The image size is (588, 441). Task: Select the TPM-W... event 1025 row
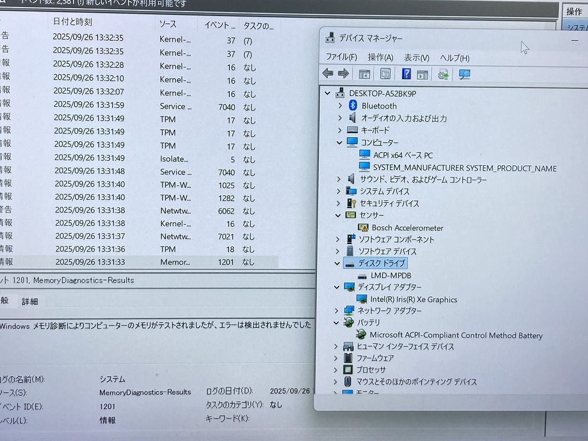[x=139, y=185]
